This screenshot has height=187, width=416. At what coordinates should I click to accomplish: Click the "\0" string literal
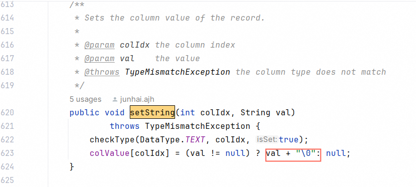306,153
